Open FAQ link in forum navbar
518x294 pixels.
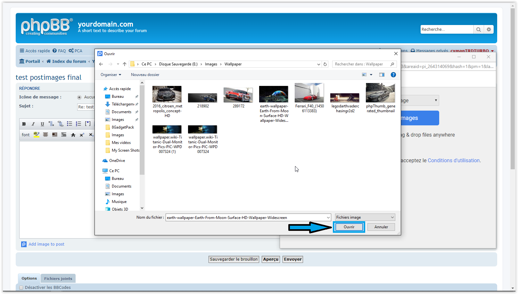tap(59, 51)
